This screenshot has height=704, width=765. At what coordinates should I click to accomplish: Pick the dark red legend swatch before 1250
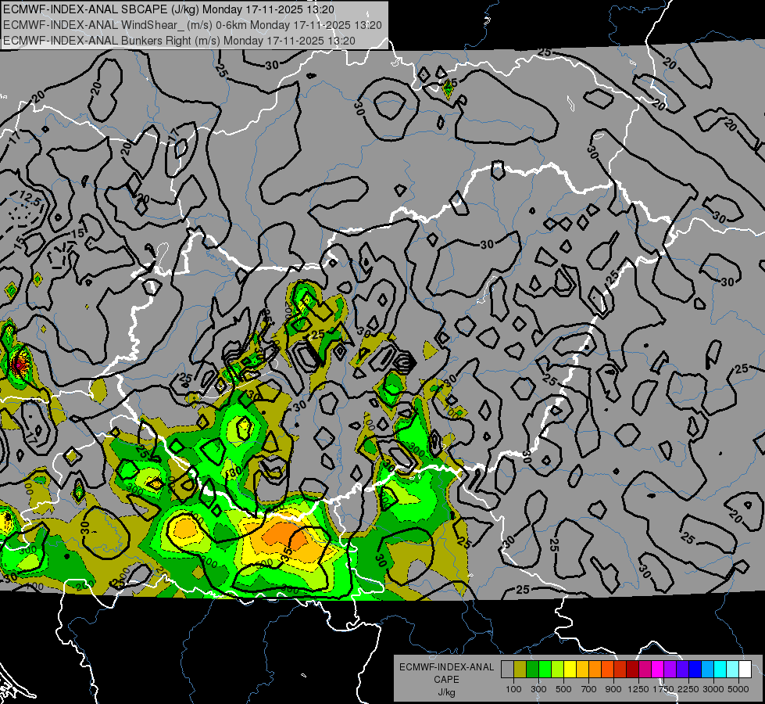click(x=633, y=670)
